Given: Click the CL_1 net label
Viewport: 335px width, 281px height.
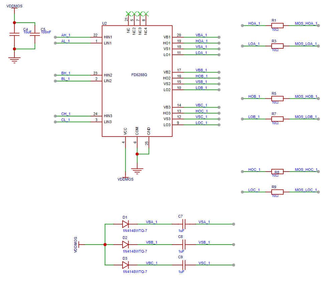Looking at the screenshot, I should click(65, 120).
